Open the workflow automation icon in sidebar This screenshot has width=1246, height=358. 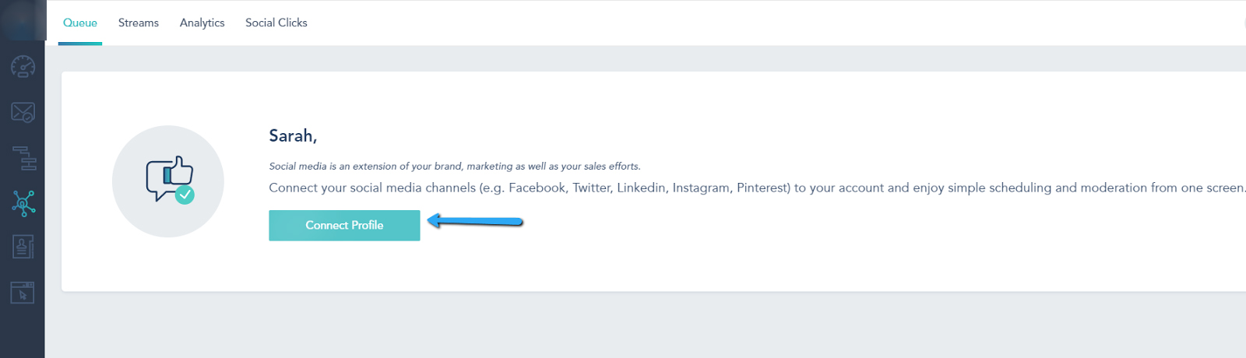pos(24,158)
